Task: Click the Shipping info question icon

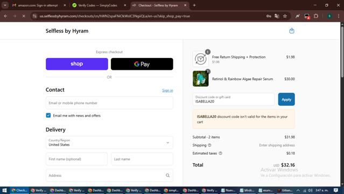Action: (x=209, y=145)
